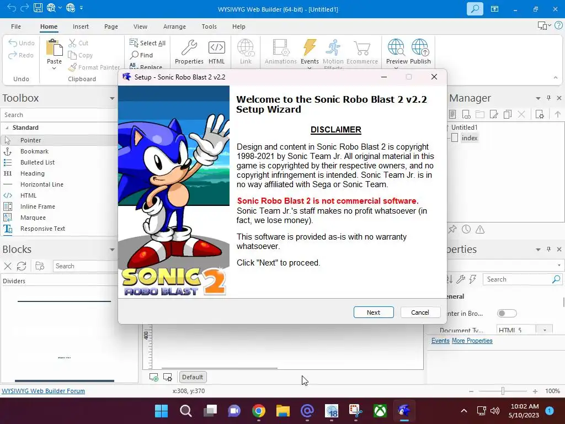Open the Tools ribbon tab
Viewport: 565px width, 424px height.
(209, 26)
